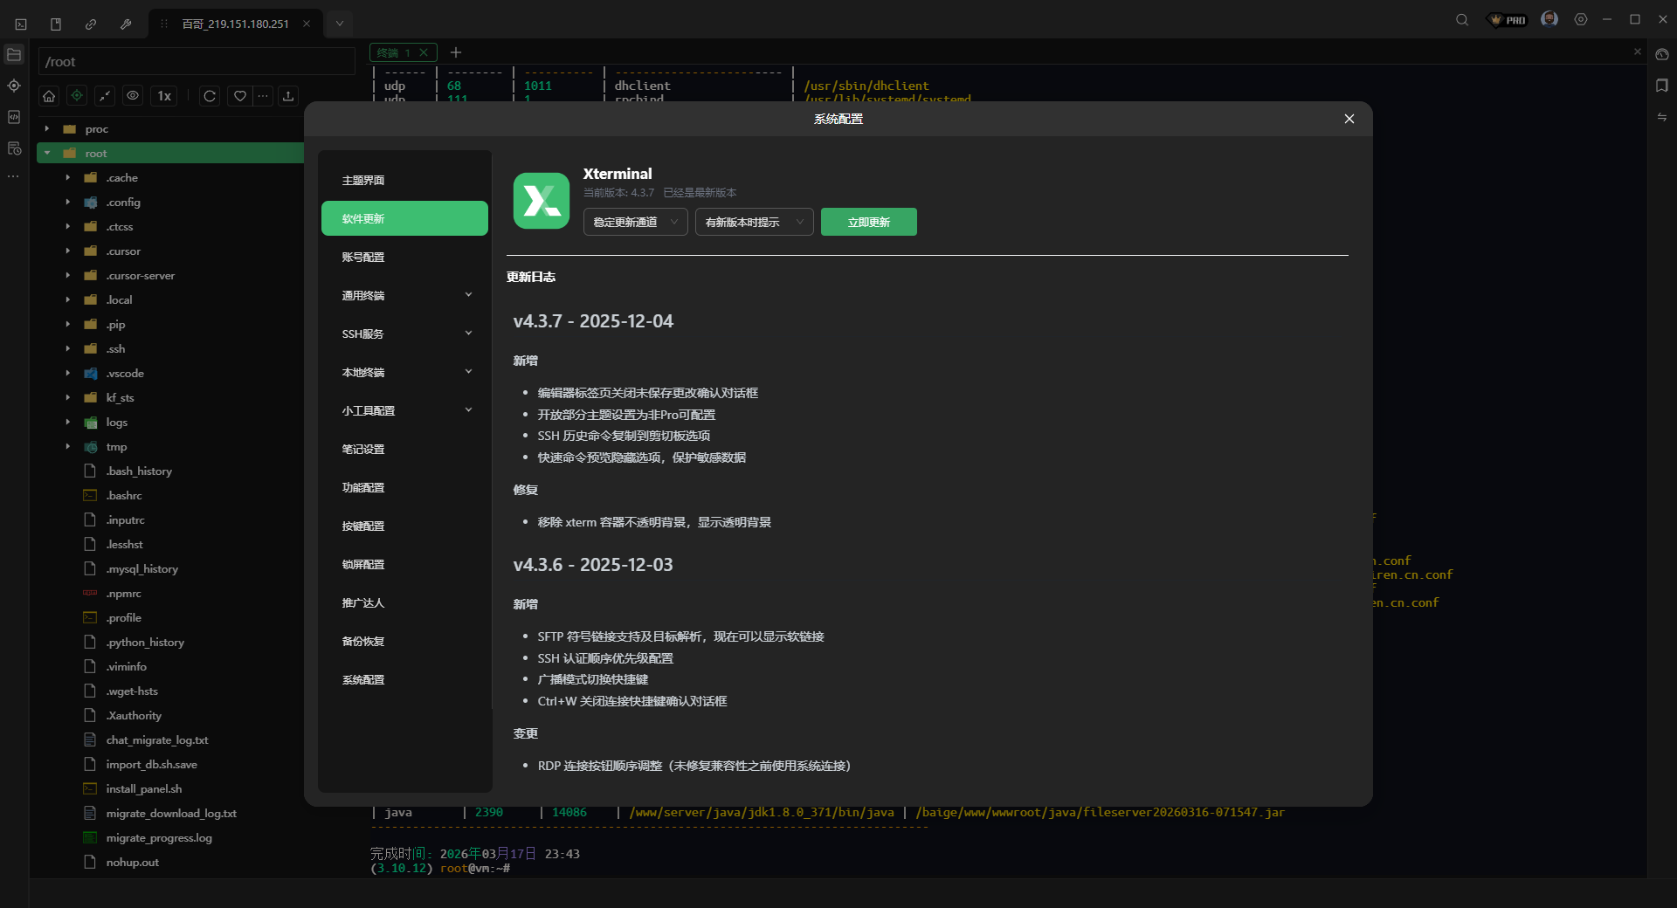Toggle the 1x speed button
The height and width of the screenshot is (908, 1677).
click(164, 96)
